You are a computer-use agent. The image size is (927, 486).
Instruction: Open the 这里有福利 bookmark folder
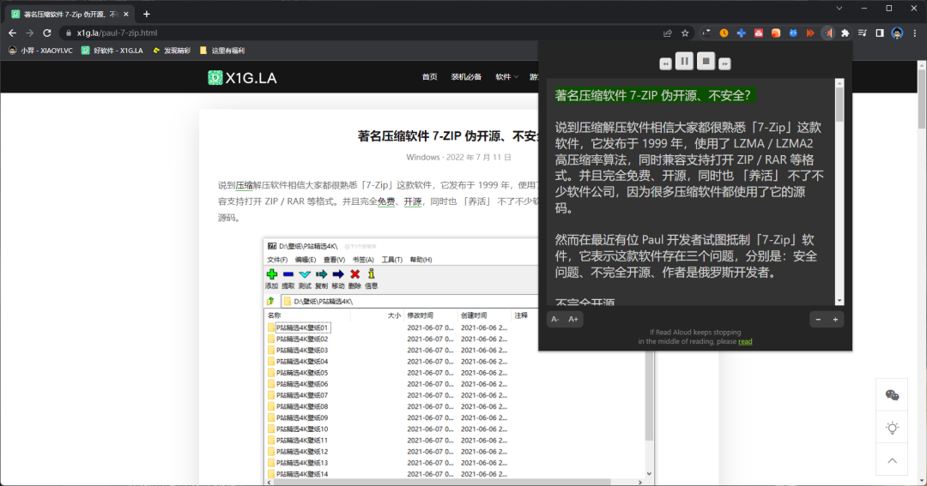222,51
